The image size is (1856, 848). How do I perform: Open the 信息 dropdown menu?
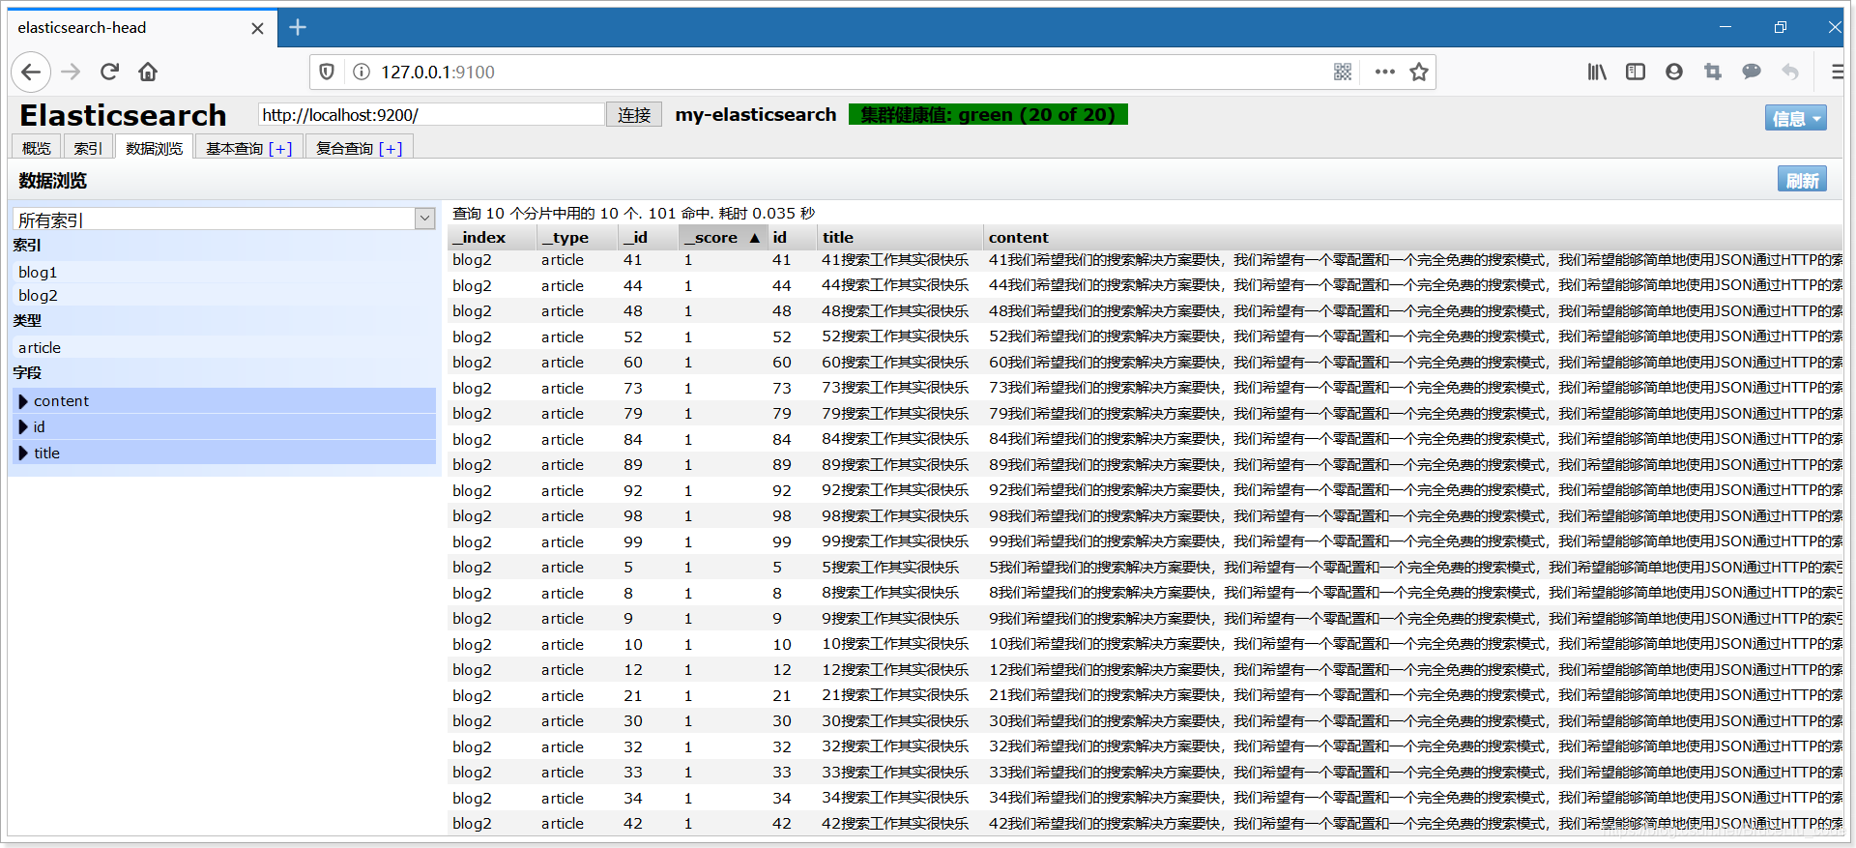pyautogui.click(x=1795, y=118)
